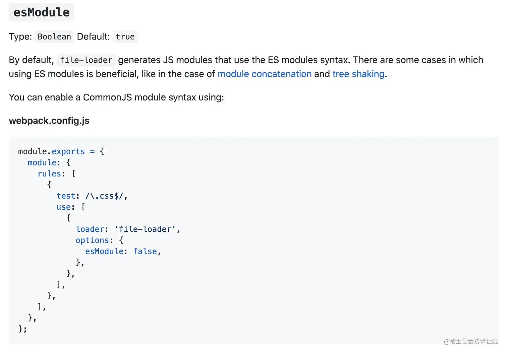Open the tree shaking link

(358, 74)
